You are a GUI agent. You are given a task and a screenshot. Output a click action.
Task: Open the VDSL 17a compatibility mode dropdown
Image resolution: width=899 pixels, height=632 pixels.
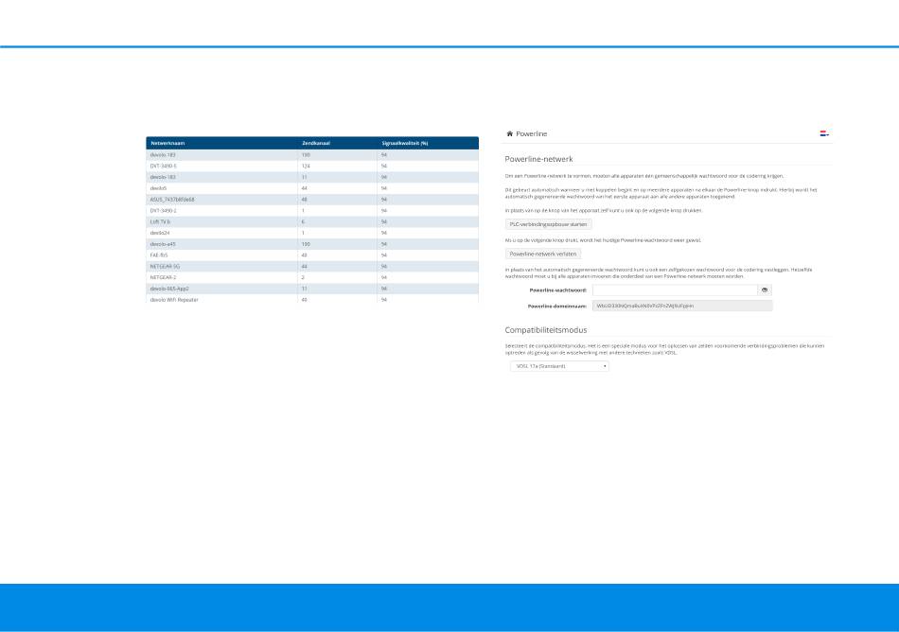pos(559,366)
